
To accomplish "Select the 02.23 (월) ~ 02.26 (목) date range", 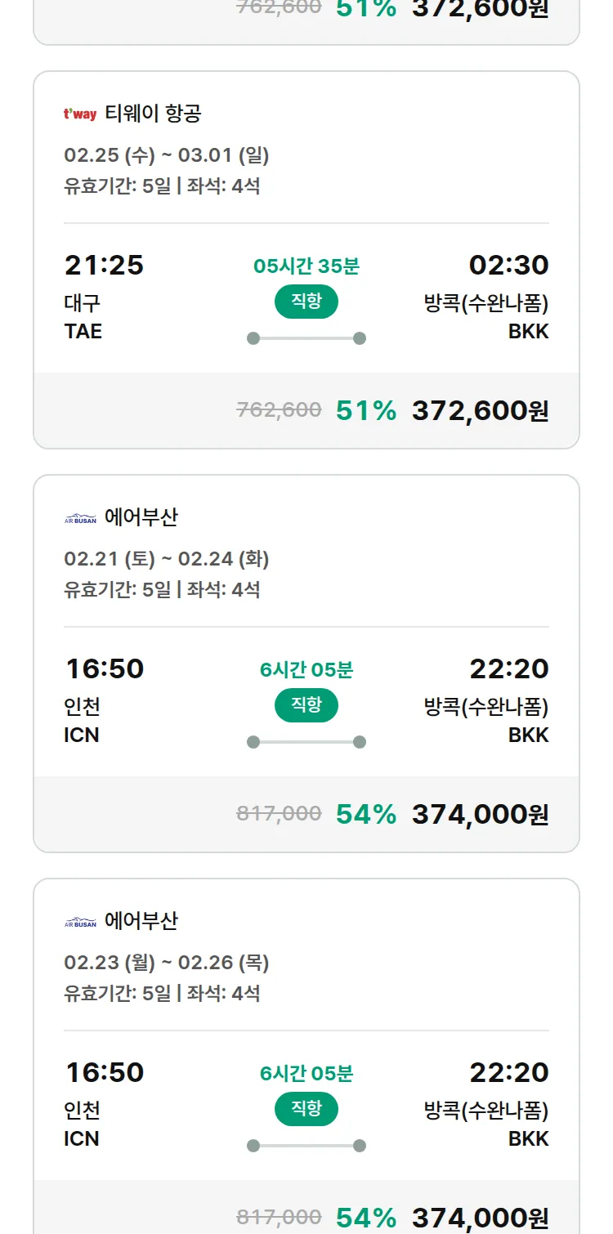I will click(x=167, y=963).
